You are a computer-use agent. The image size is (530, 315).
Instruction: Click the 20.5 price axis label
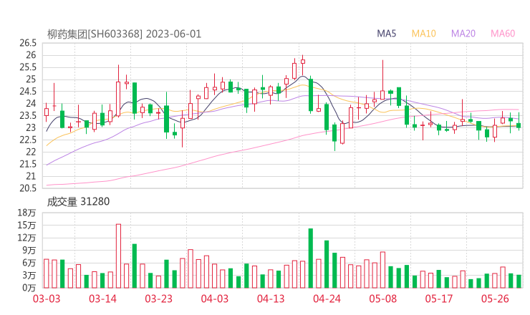28,188
